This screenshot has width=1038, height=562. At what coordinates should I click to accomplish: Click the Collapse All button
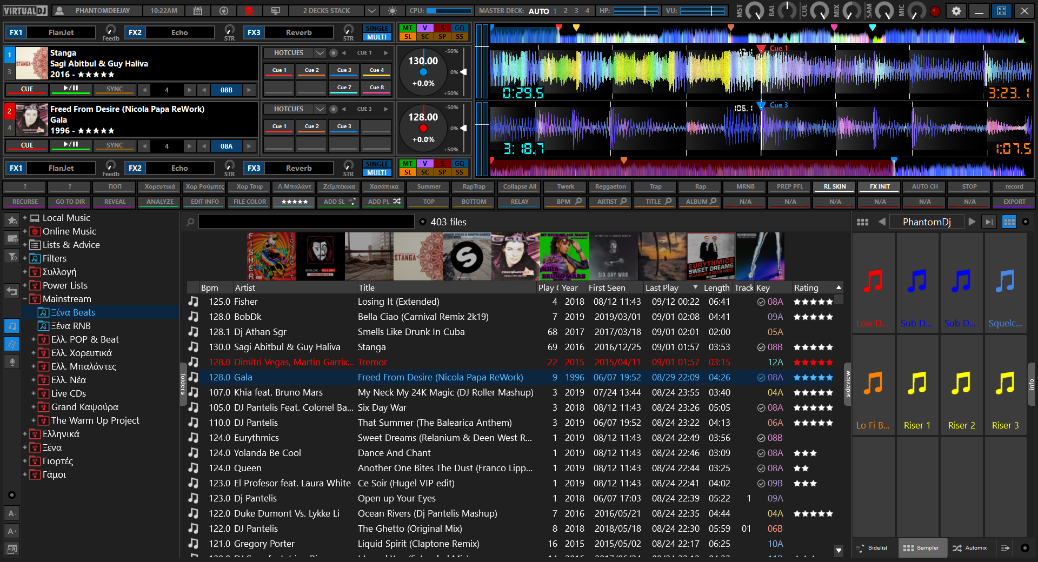520,187
